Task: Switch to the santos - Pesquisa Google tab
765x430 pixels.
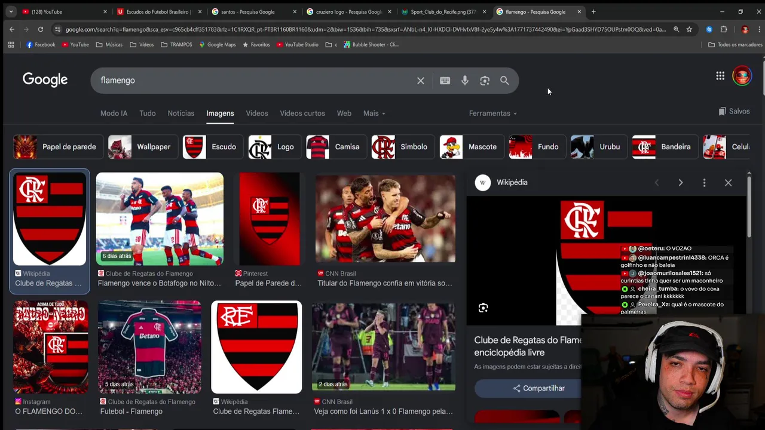Action: [x=255, y=11]
